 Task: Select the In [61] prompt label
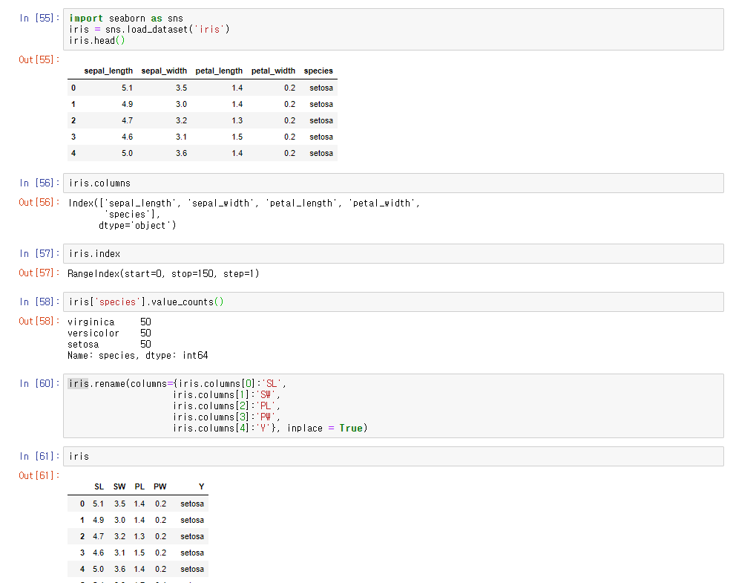coord(39,456)
